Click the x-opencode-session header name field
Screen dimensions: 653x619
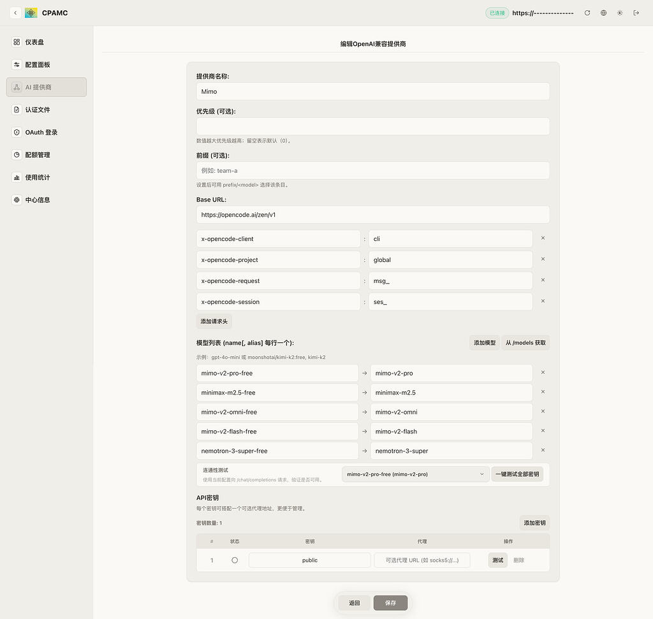point(278,302)
